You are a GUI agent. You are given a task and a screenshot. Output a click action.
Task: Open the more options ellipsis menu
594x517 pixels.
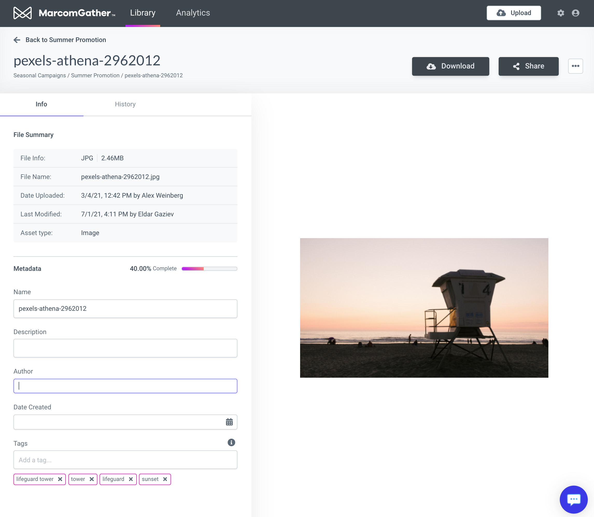tap(575, 66)
